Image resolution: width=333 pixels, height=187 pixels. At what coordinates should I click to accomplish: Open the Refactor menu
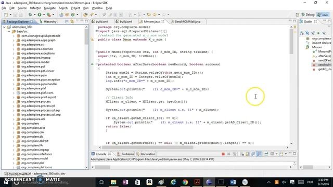point(35,8)
